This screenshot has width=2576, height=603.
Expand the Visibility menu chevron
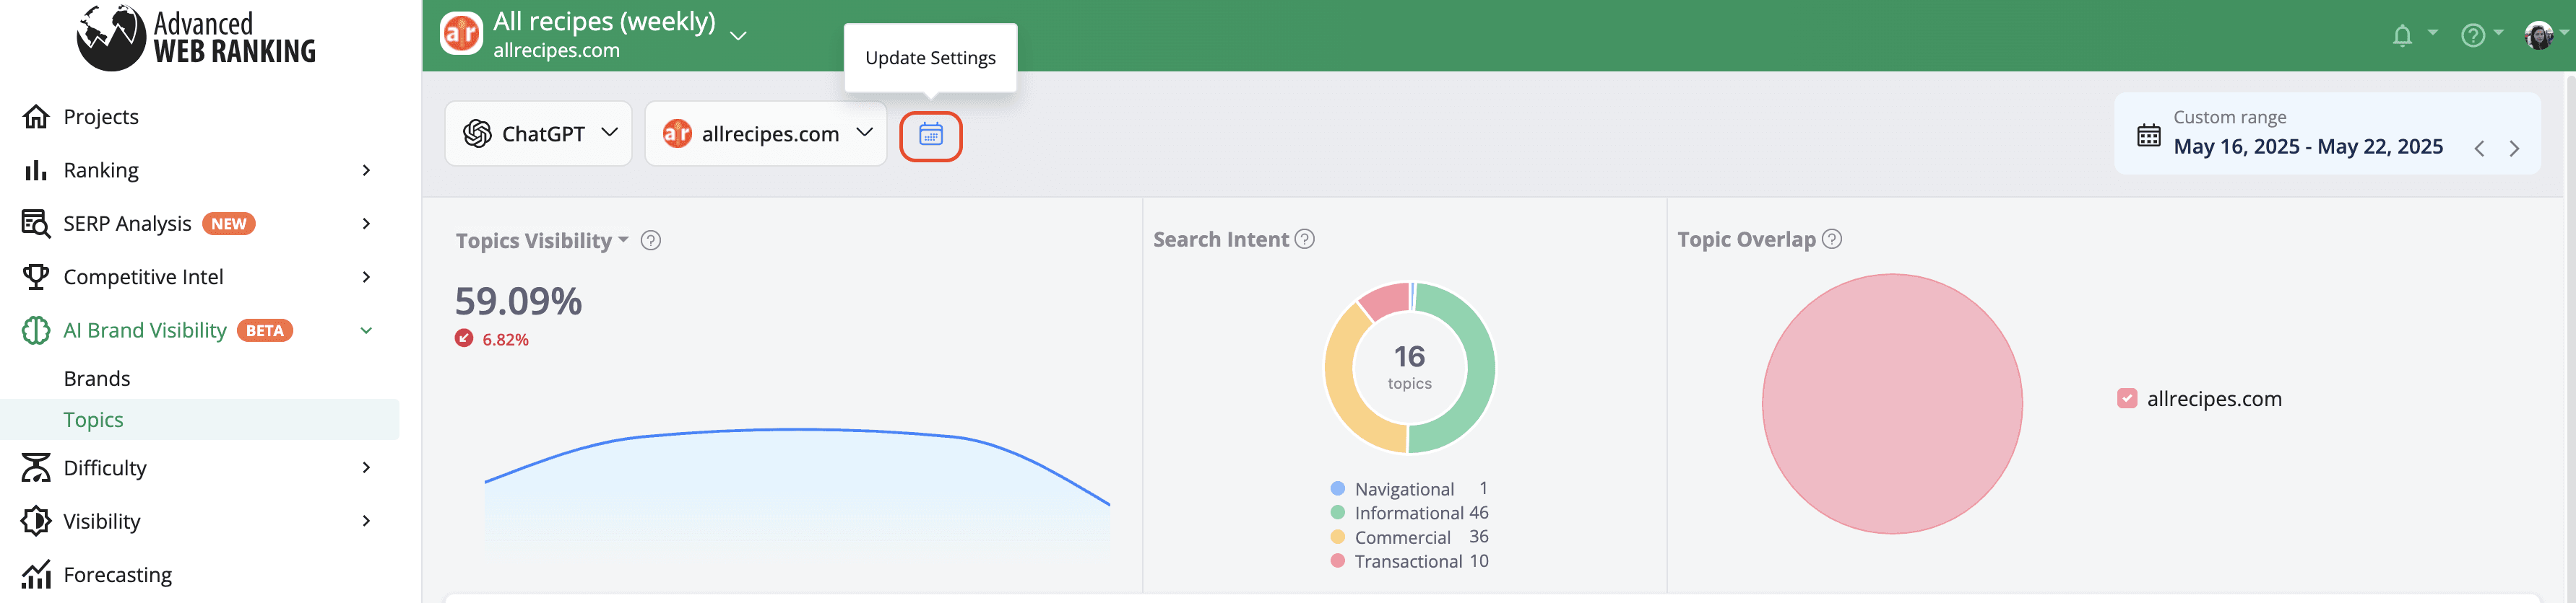point(366,521)
